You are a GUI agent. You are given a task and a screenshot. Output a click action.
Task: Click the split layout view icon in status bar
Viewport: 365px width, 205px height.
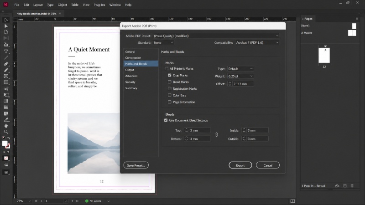(292, 201)
